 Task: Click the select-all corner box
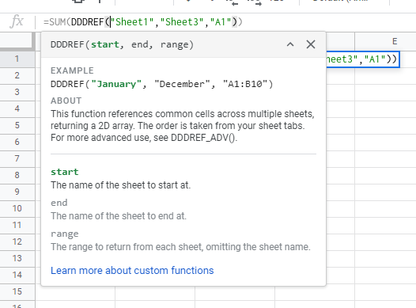(17, 41)
